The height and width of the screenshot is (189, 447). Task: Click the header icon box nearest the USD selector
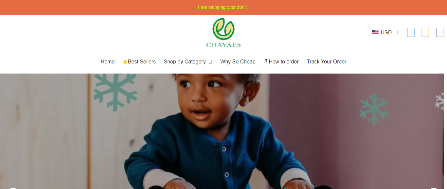pos(411,32)
